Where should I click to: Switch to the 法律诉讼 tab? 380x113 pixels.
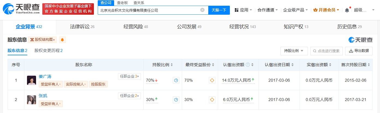[x=82, y=27]
